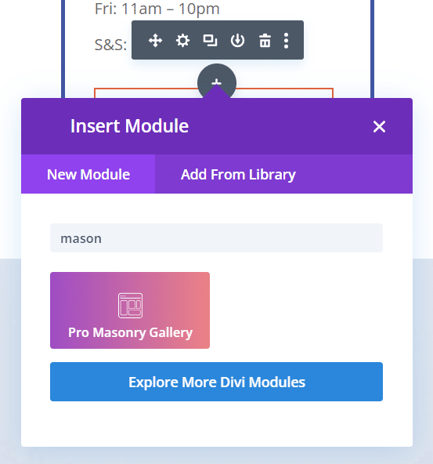Click the move module arrows icon
Viewport: 433px width, 464px height.
(x=155, y=41)
